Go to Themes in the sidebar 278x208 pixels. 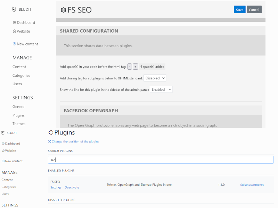19,124
